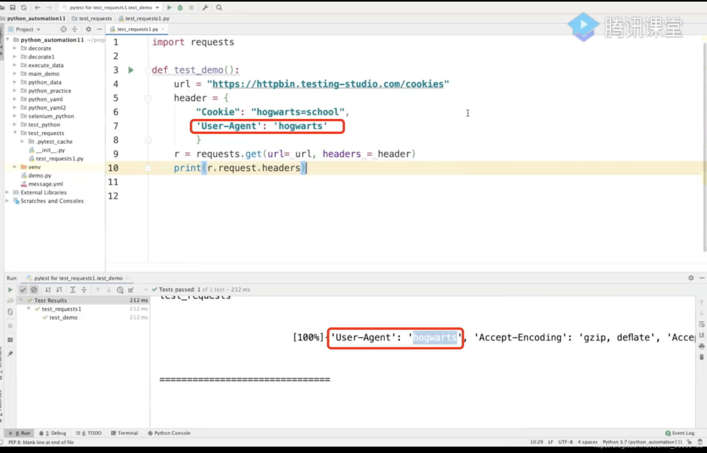The width and height of the screenshot is (707, 453).
Task: Expand the decorate folder
Action: click(x=15, y=48)
